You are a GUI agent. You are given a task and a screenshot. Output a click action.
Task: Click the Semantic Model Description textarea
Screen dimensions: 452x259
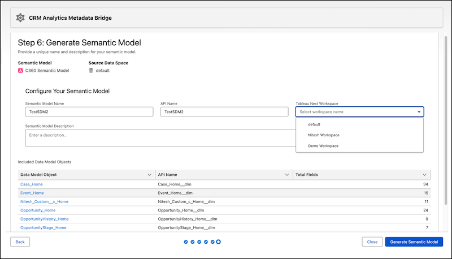coord(160,138)
